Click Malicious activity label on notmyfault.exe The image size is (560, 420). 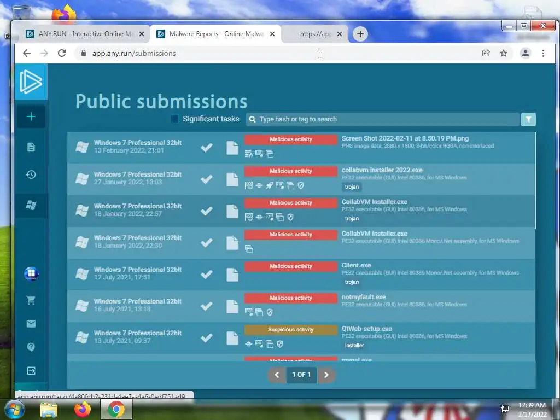pos(291,298)
